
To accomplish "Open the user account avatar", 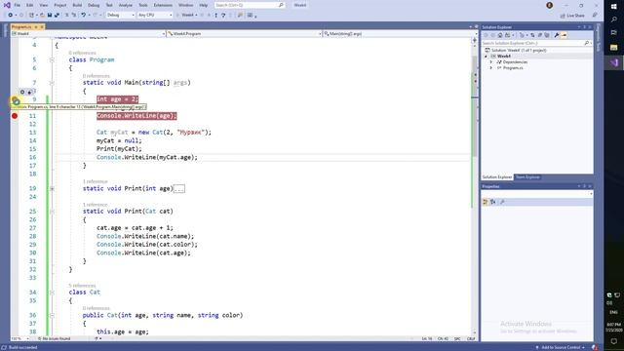I will click(550, 5).
